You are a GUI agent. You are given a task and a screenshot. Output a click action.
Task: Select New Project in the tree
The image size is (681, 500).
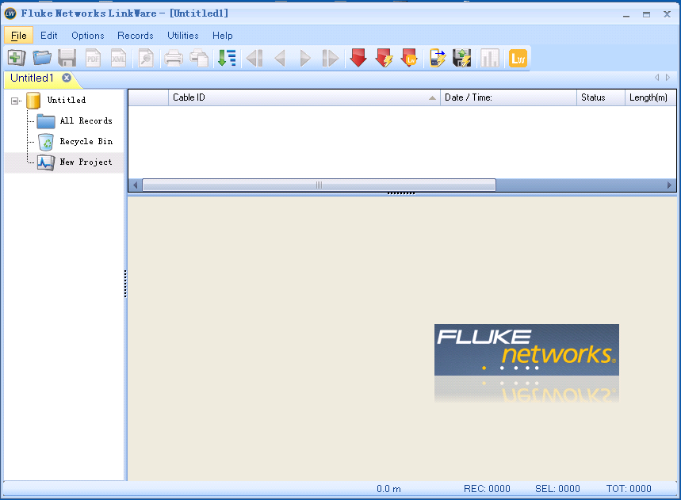point(86,162)
